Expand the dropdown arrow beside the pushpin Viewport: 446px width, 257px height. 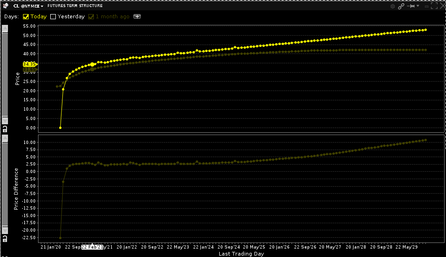417,6
